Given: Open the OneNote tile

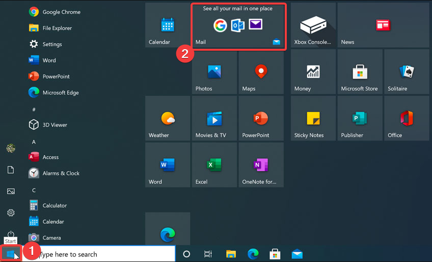Looking at the screenshot, I should click(x=261, y=165).
